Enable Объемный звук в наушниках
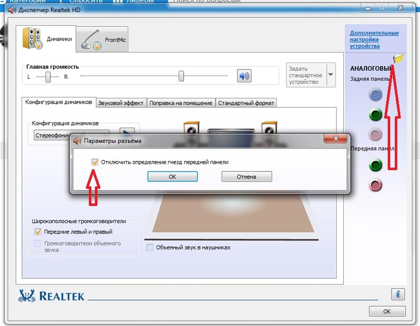 pos(150,247)
